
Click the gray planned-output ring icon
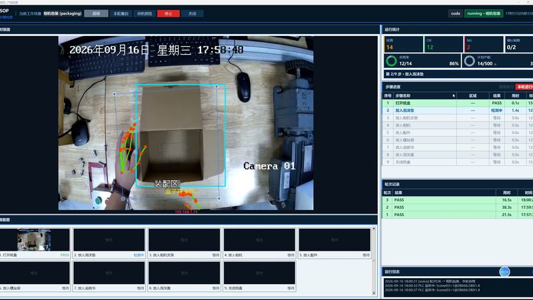470,61
